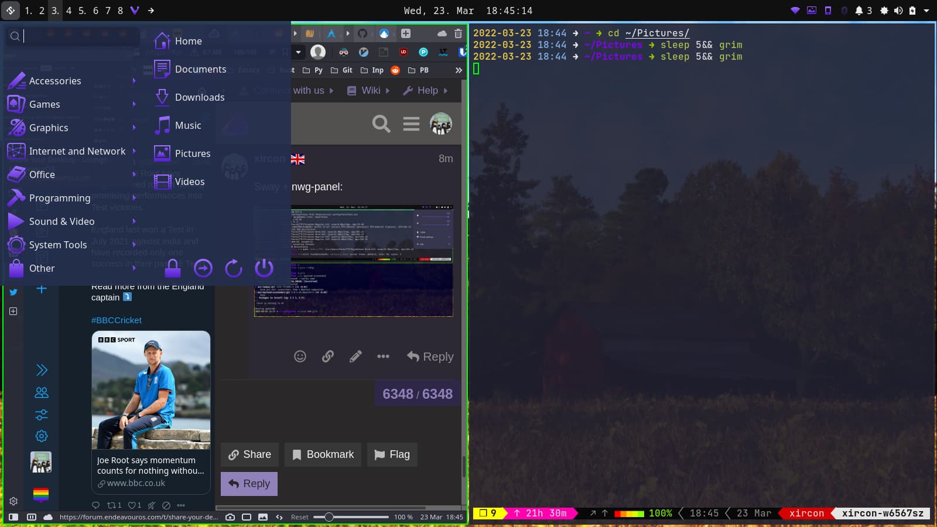Image resolution: width=937 pixels, height=527 pixels.
Task: Expand the System Tools submenu arrow
Action: [134, 245]
